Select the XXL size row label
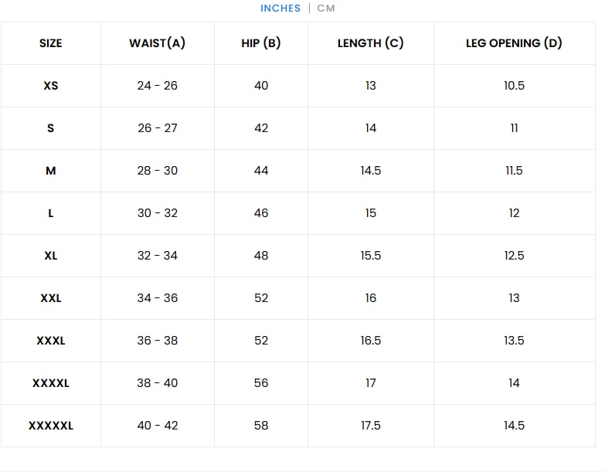The height and width of the screenshot is (472, 605). coord(50,297)
